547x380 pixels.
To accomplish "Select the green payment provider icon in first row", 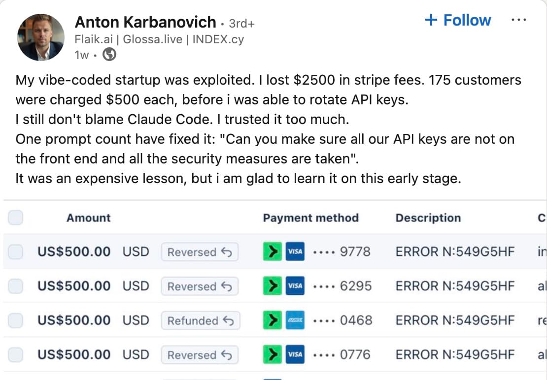I will pos(272,252).
